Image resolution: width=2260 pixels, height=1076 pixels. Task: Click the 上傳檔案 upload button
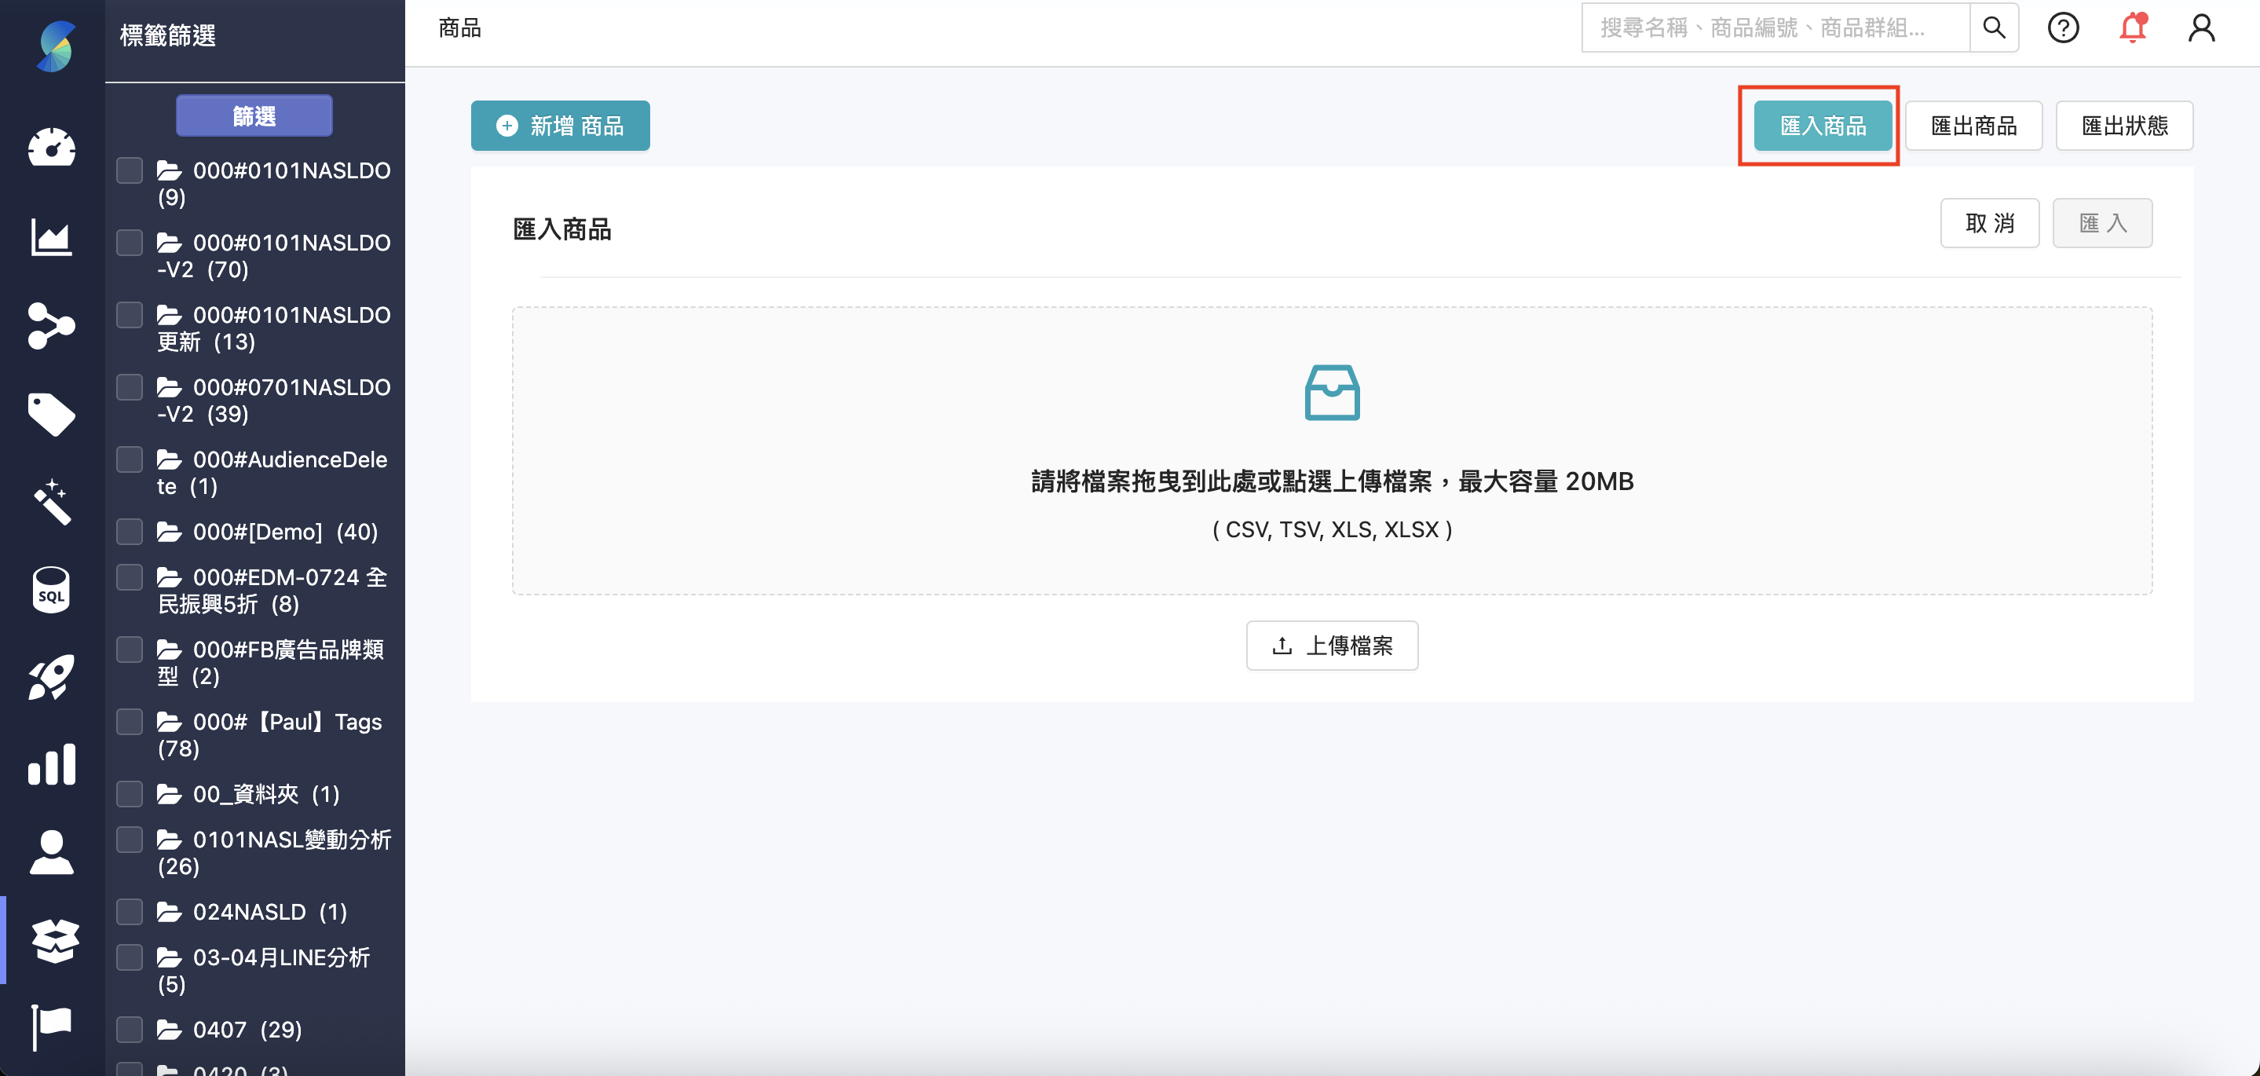point(1332,646)
